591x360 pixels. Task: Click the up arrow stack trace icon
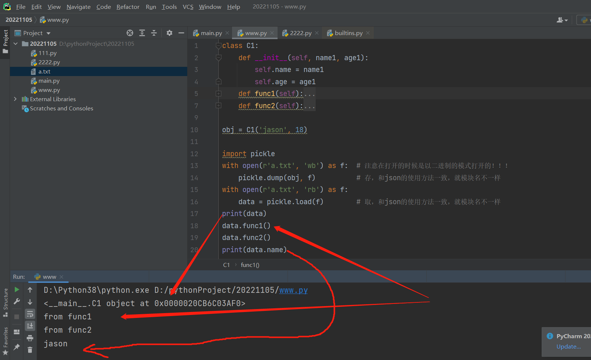click(x=30, y=290)
